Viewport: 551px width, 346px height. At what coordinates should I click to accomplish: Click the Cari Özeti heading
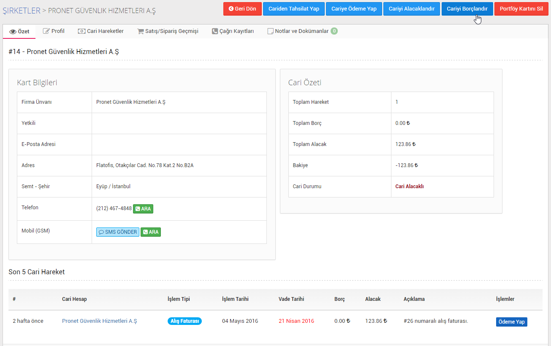pyautogui.click(x=305, y=83)
